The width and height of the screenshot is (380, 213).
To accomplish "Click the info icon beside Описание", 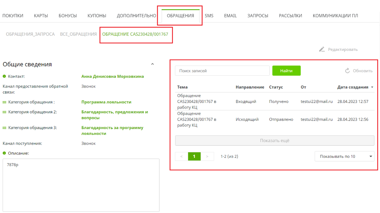I will (x=5, y=153).
